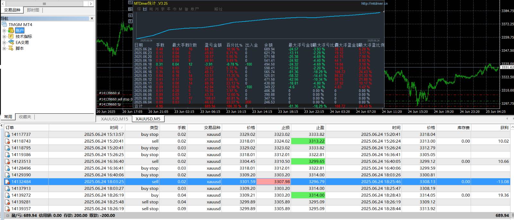Switch to the XAUUSD,M15 chart tab
The height and width of the screenshot is (220, 514).
coord(114,119)
